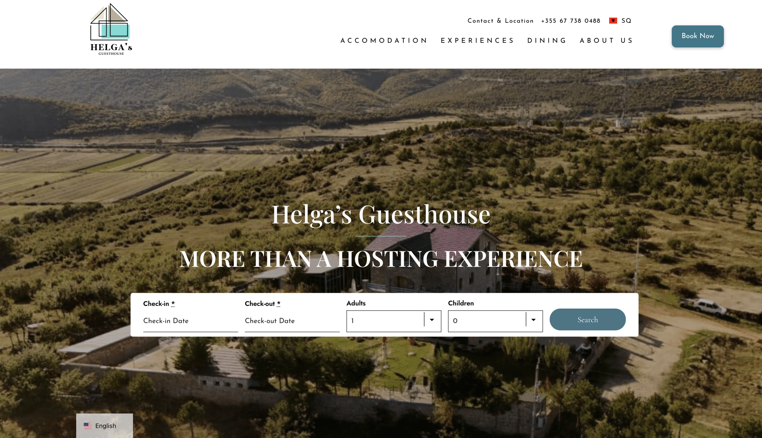Focus the Check-out Date field
This screenshot has width=762, height=438.
click(292, 321)
